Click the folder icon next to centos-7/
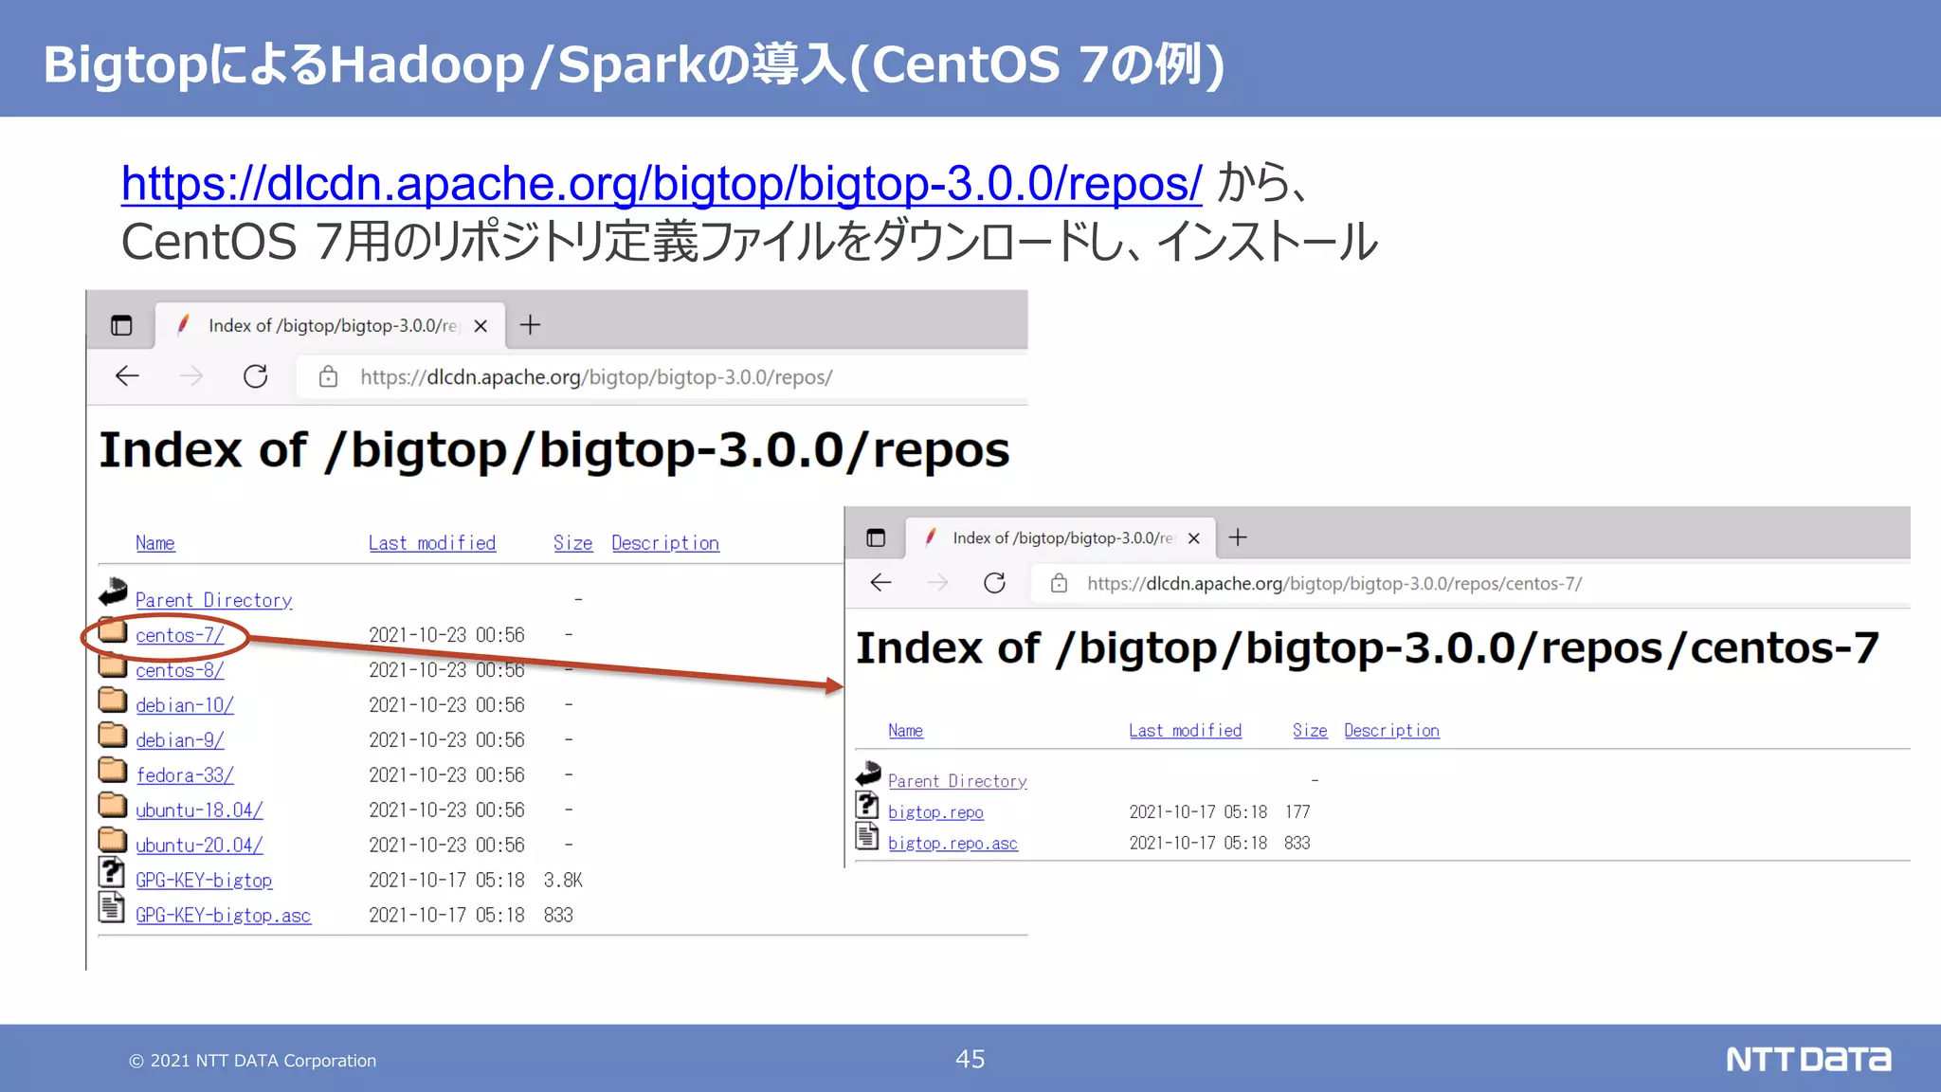This screenshot has width=1941, height=1092. coord(113,631)
